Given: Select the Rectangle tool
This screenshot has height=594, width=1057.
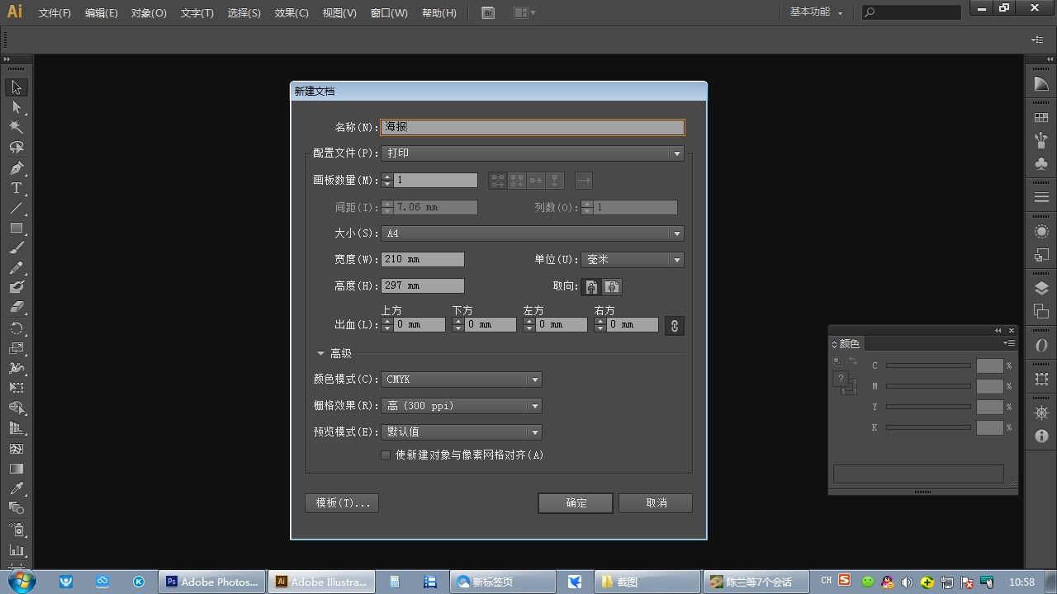Looking at the screenshot, I should (16, 229).
